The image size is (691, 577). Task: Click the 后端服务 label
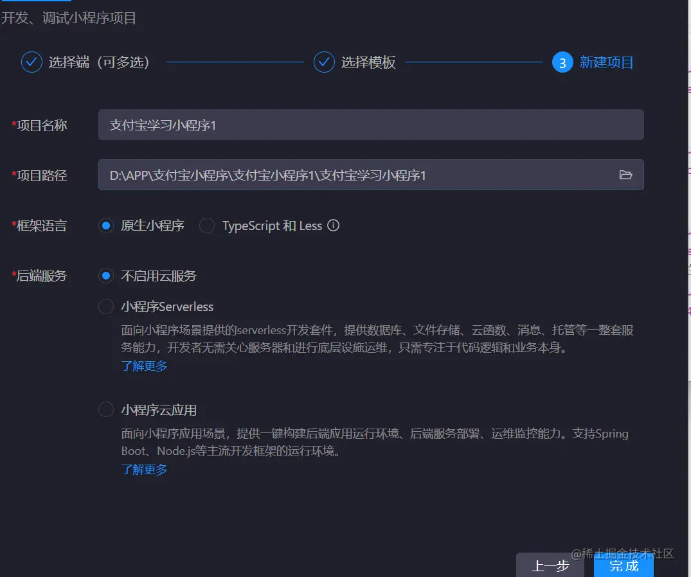[x=40, y=276]
